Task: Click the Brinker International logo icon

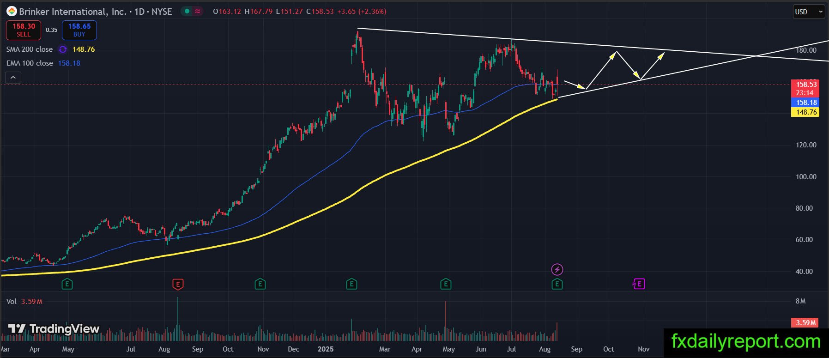Action: (x=12, y=12)
